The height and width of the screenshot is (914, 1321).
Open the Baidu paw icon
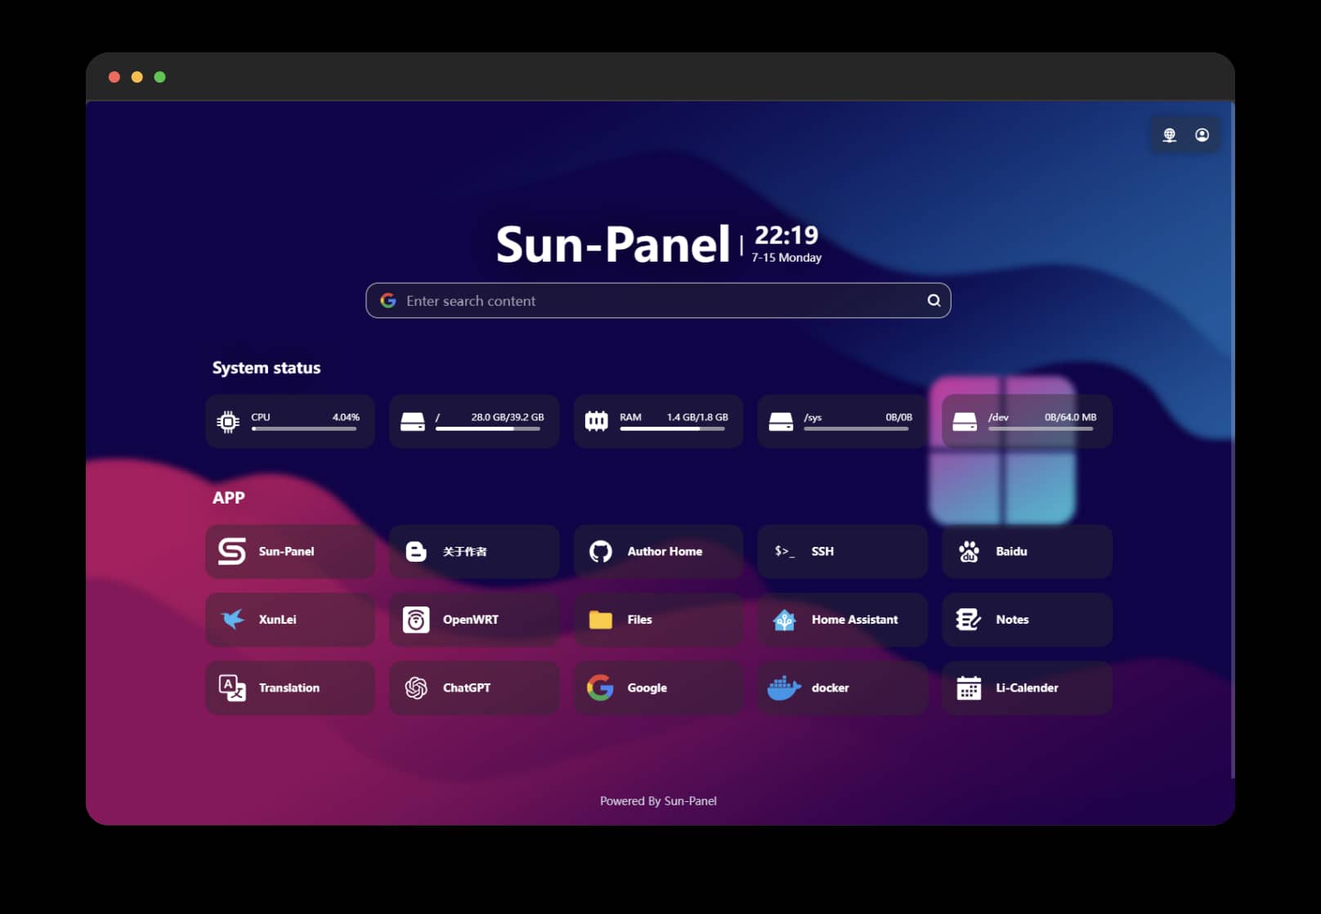[969, 552]
